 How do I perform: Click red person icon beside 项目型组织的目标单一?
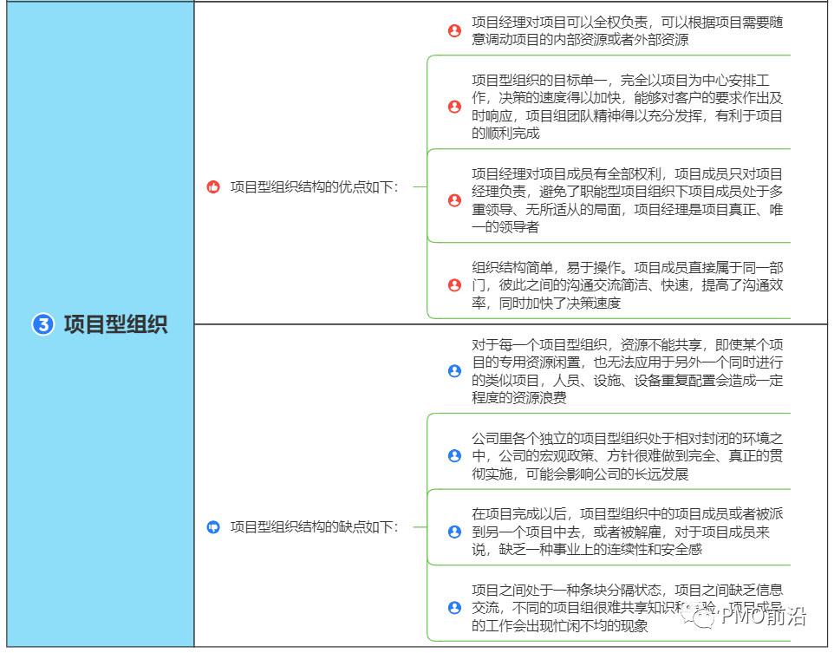point(455,107)
